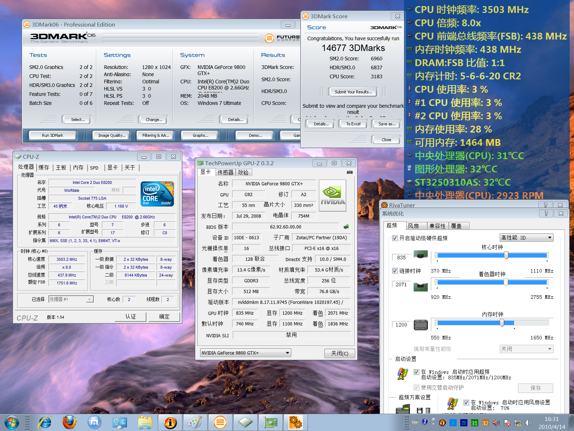Open the 强制常量性能级 关闭 dropdown
574x431 pixels.
click(526, 349)
